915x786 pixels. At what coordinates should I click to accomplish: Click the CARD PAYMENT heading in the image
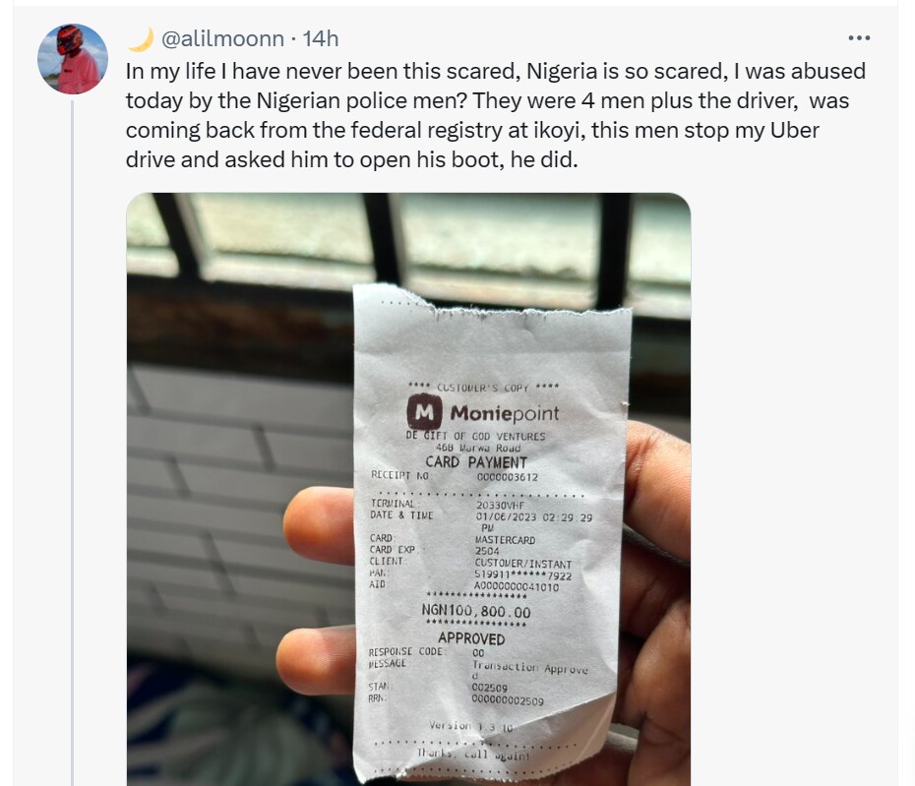476,461
